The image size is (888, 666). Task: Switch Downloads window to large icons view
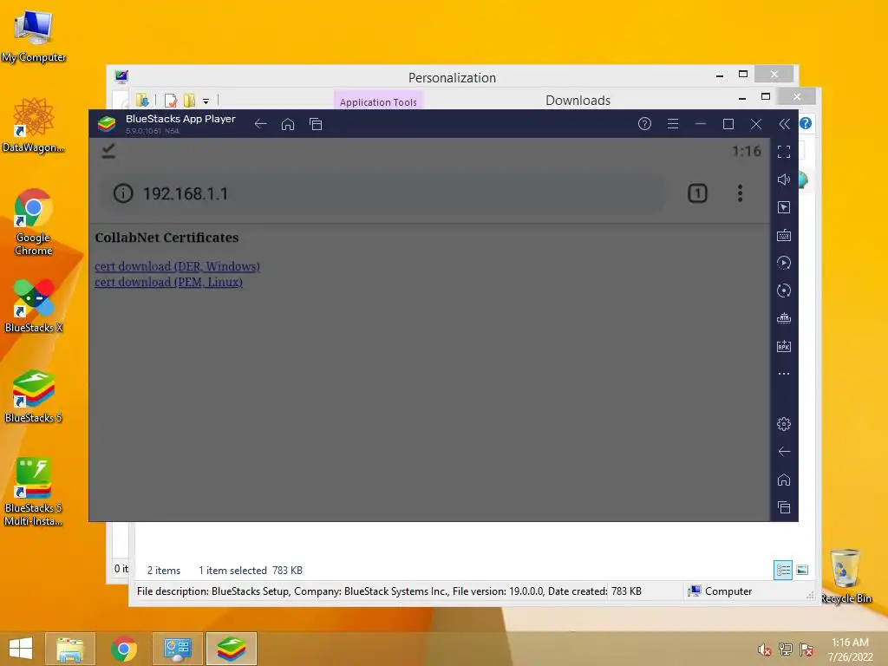point(802,570)
